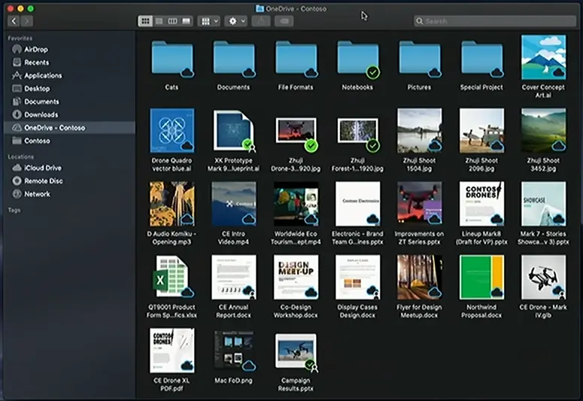This screenshot has width=583, height=401.
Task: Switch to column view mode
Action: [x=172, y=21]
